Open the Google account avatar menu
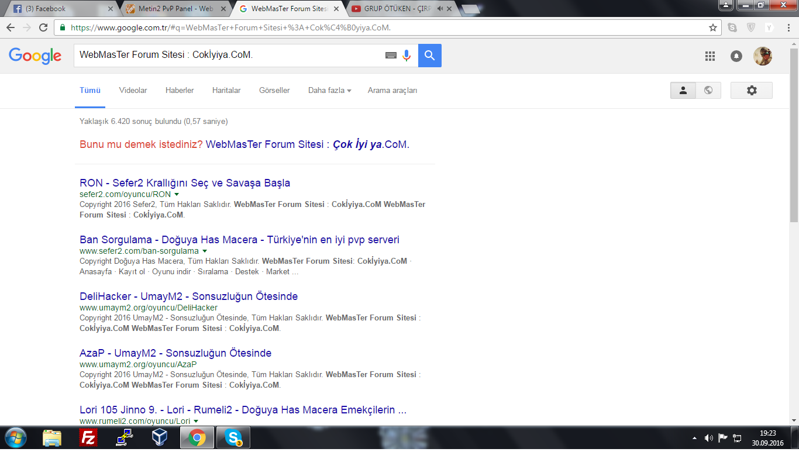The width and height of the screenshot is (799, 452). pyautogui.click(x=763, y=56)
